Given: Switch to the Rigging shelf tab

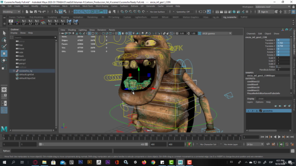Looking at the screenshot, I should coord(65,17).
